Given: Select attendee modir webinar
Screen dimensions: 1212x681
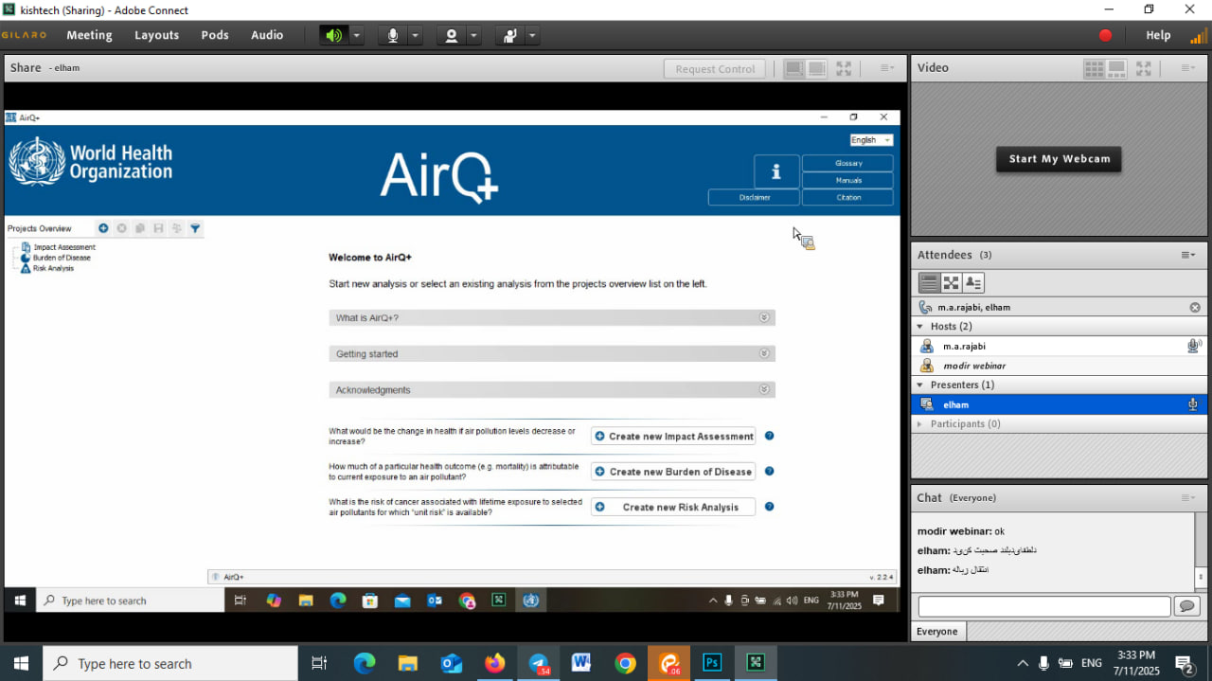Looking at the screenshot, I should (1058, 366).
